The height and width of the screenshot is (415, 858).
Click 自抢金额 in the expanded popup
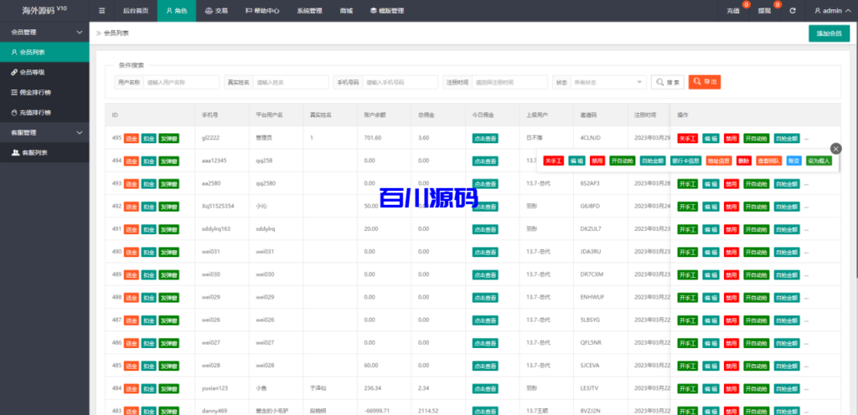click(x=653, y=161)
